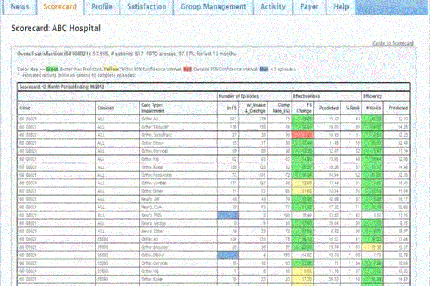Select the 'Ortho: Shoulder' cell in the ALL clinician rows
Viewport: 430px width, 286px height.
(x=178, y=127)
